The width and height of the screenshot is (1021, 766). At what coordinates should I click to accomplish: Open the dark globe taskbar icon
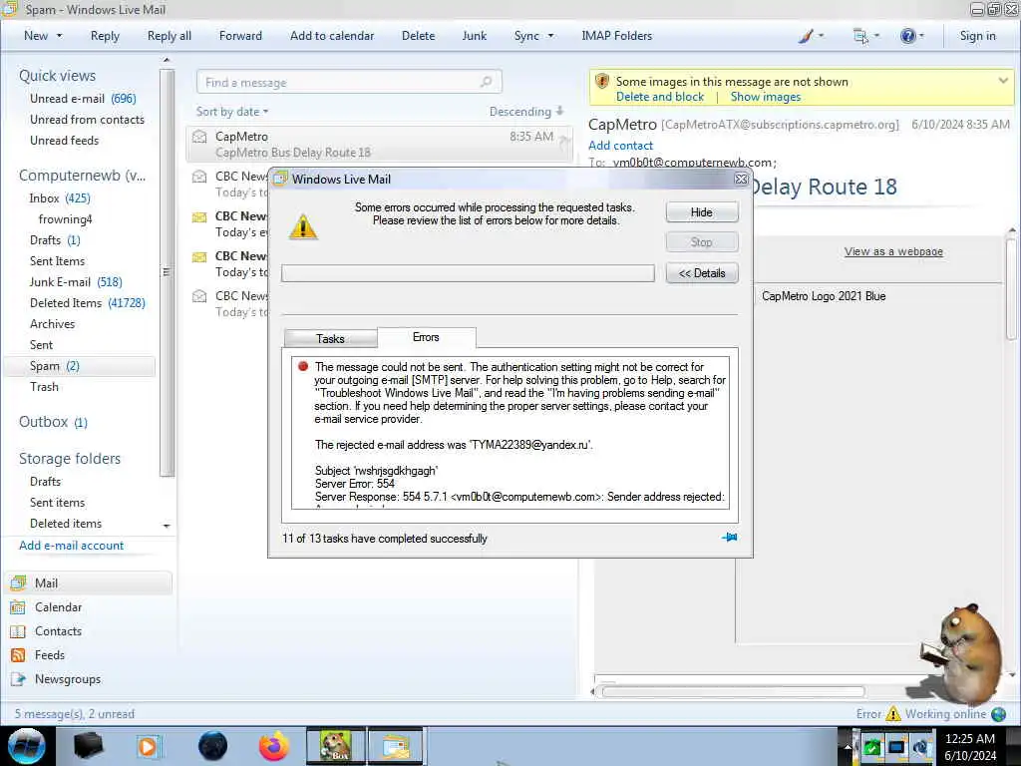click(x=212, y=746)
